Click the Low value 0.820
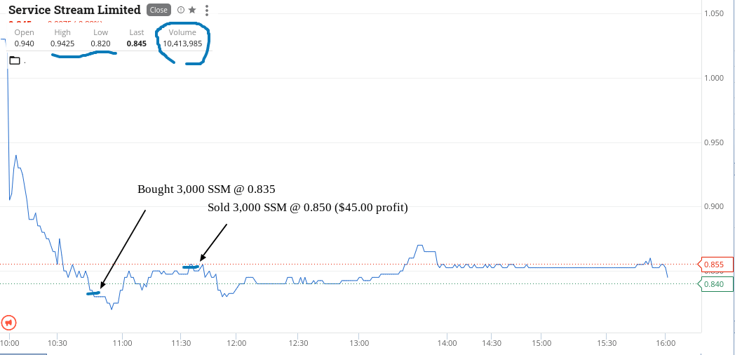The width and height of the screenshot is (735, 355). pyautogui.click(x=101, y=43)
